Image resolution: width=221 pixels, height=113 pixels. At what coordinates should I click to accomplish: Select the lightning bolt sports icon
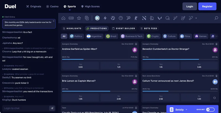pos(105,18)
